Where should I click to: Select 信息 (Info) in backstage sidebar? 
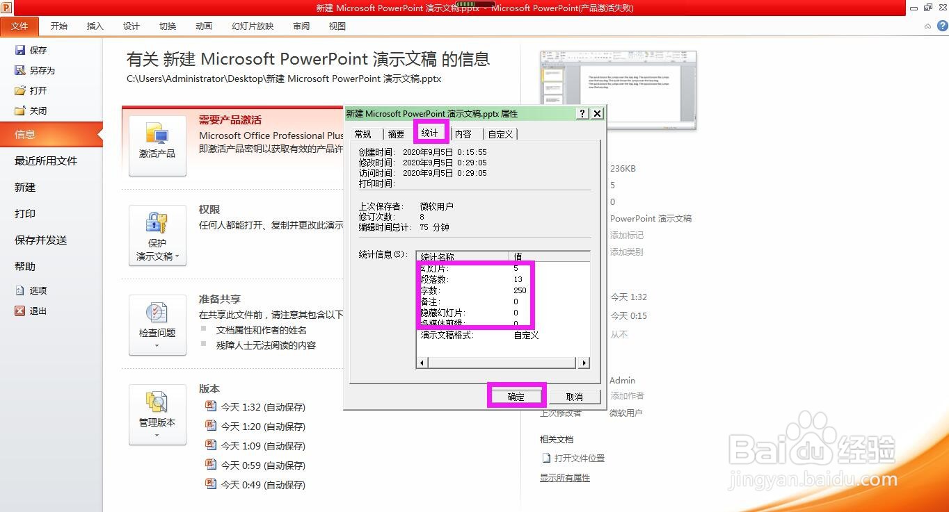(51, 135)
